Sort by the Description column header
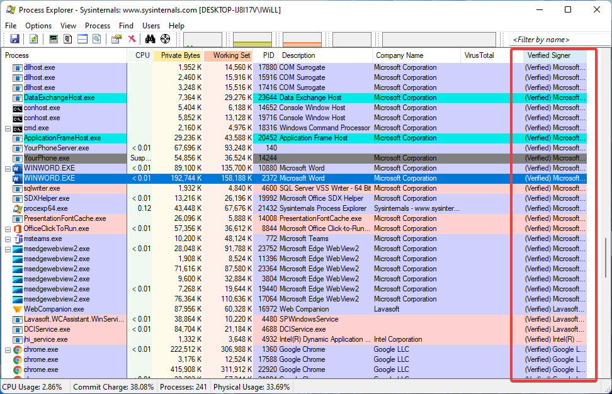Image resolution: width=612 pixels, height=394 pixels. (325, 55)
